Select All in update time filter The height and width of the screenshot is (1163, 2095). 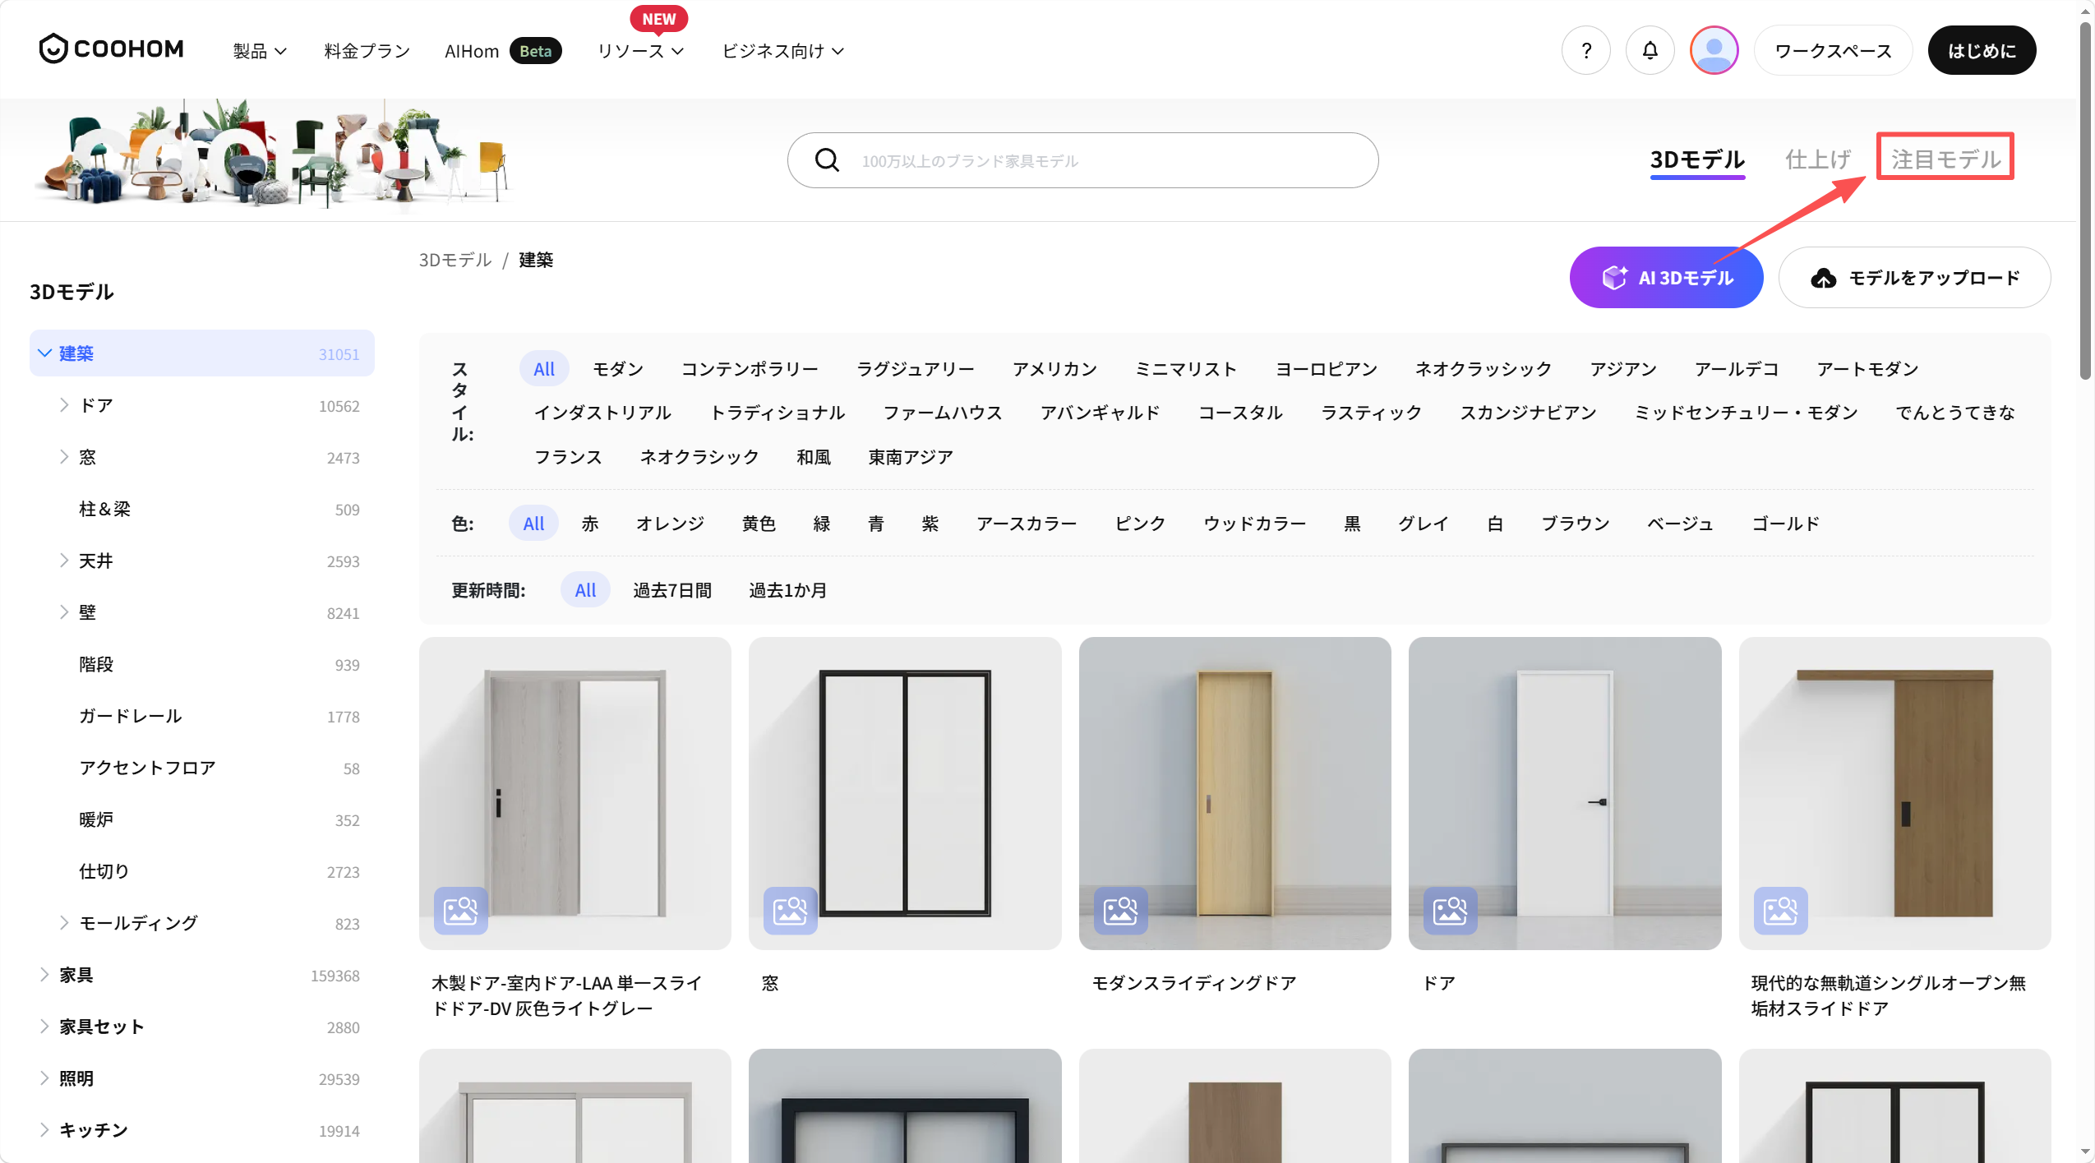pos(586,590)
